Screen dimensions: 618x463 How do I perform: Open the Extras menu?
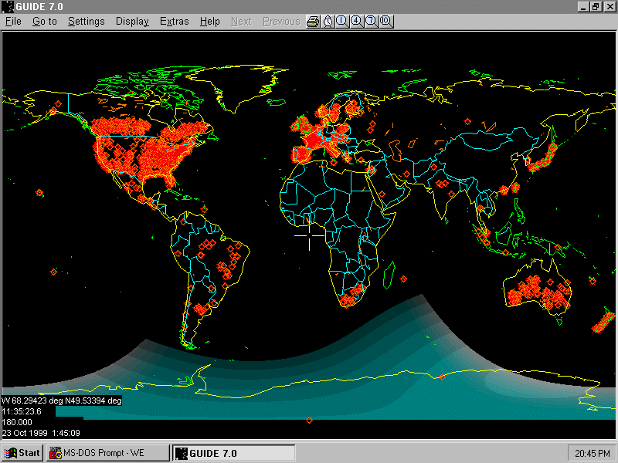click(x=174, y=22)
